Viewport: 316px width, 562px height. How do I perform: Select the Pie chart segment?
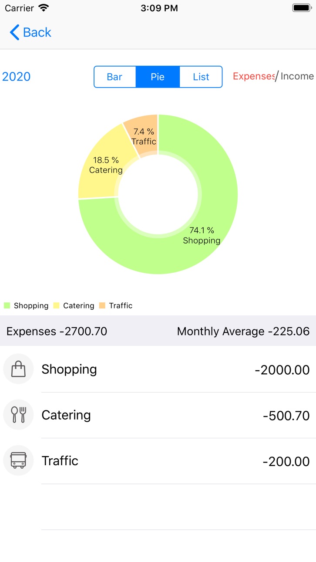[158, 77]
